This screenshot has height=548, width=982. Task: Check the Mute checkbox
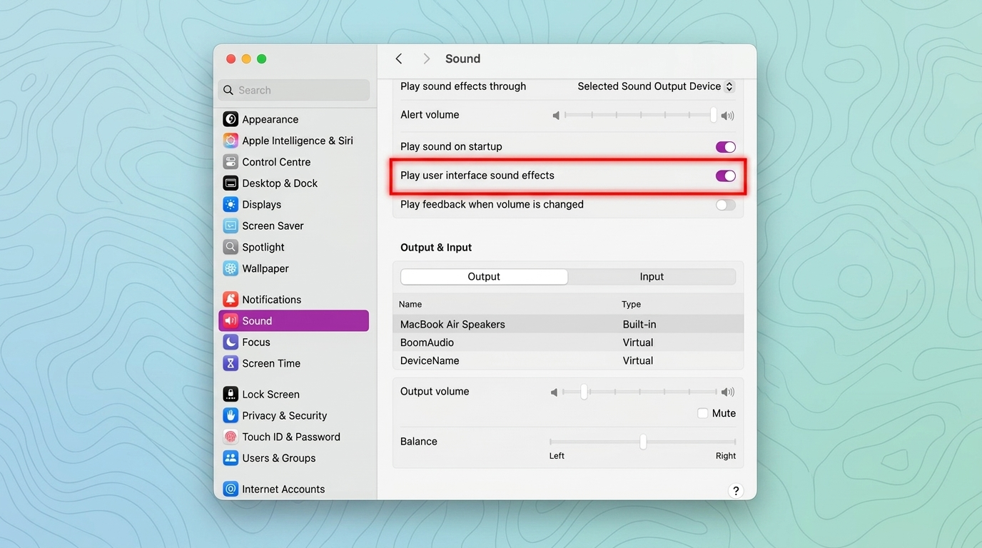[x=703, y=413]
